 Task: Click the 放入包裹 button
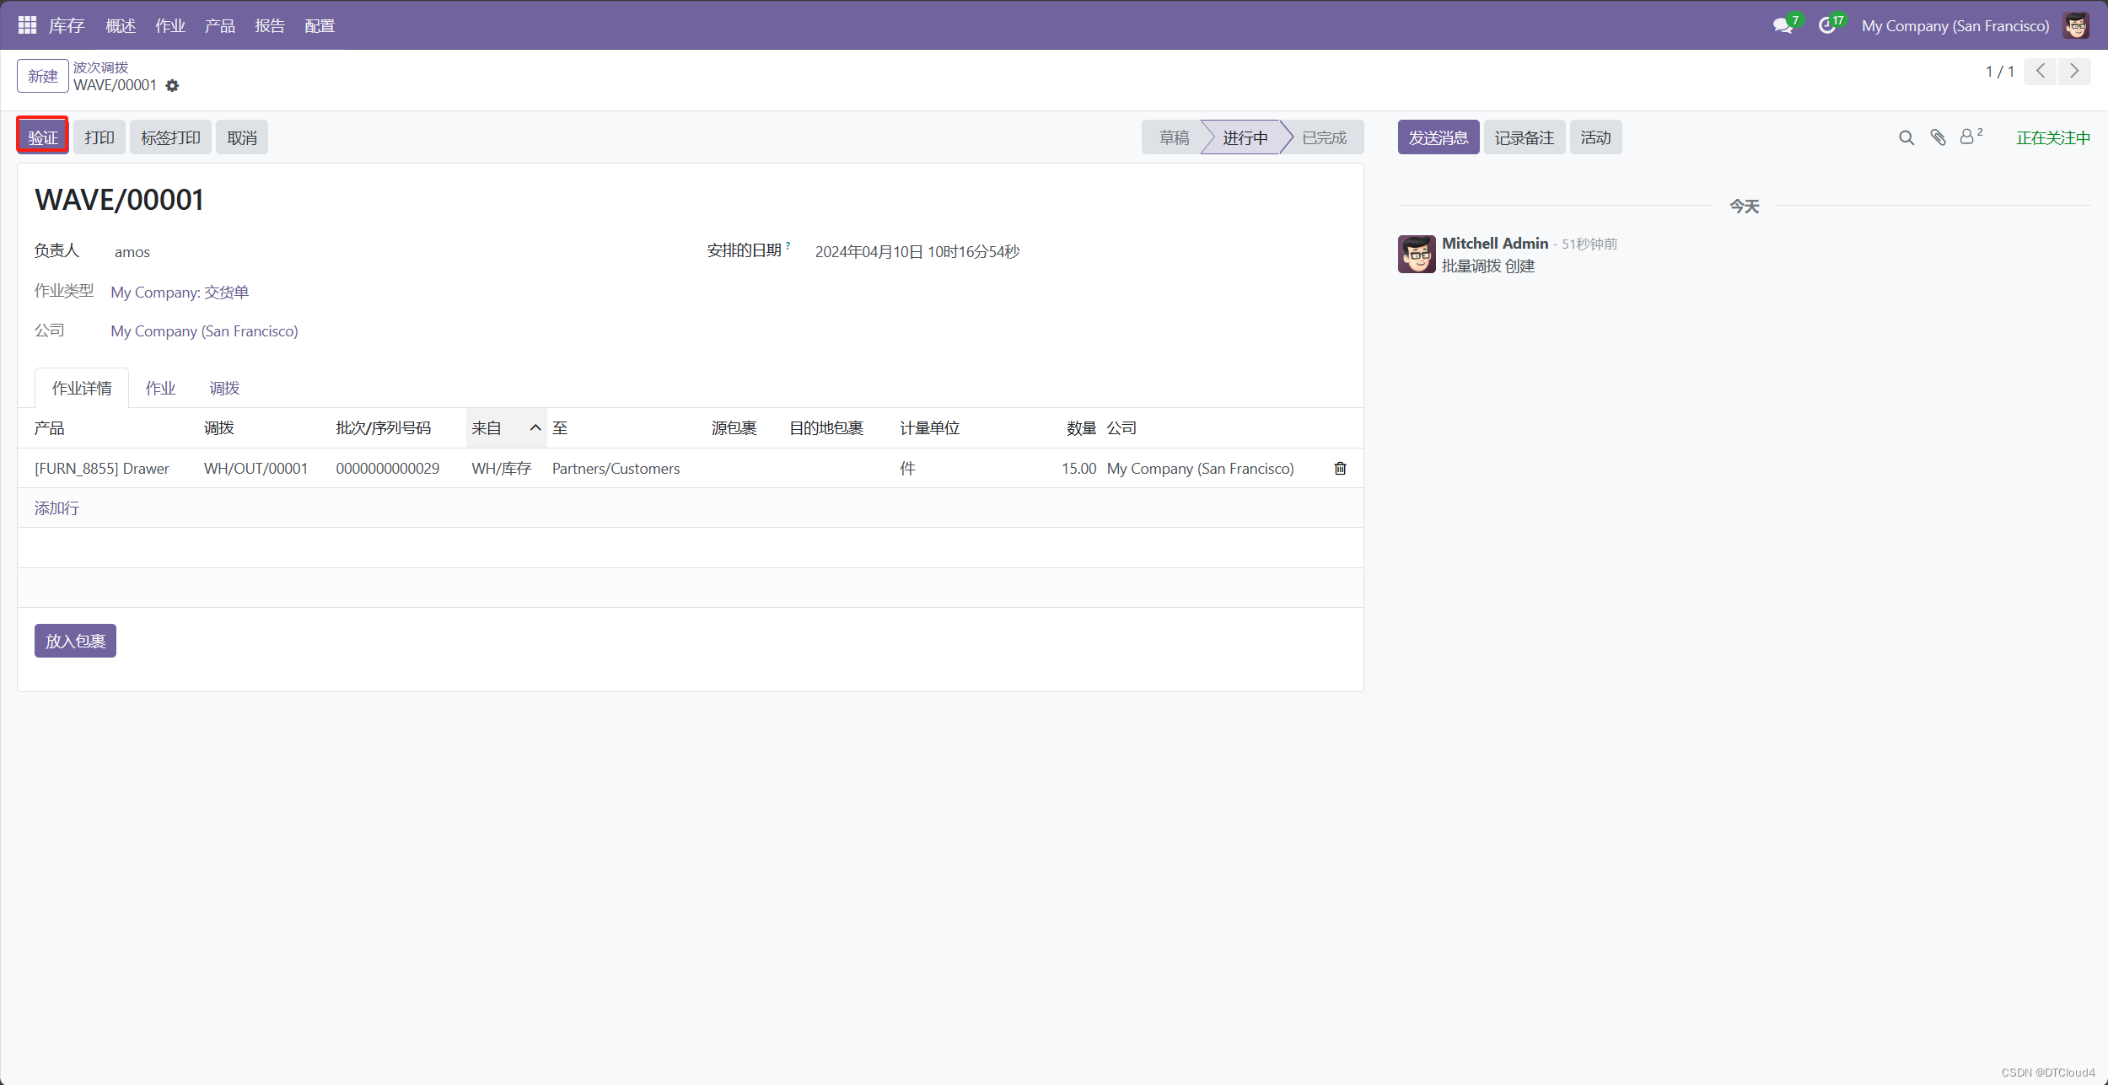click(75, 642)
